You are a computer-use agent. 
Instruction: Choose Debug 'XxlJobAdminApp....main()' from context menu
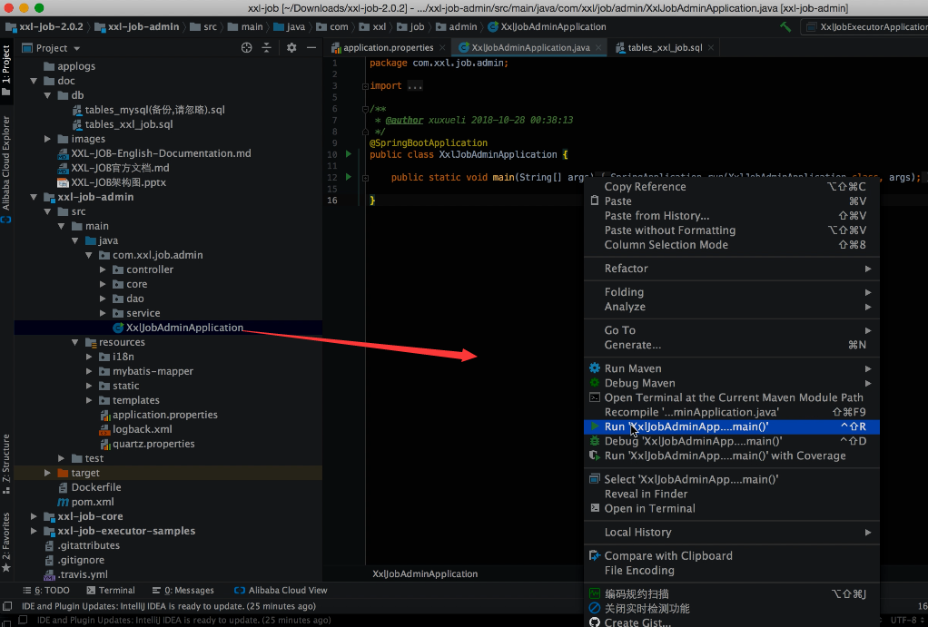click(x=732, y=441)
